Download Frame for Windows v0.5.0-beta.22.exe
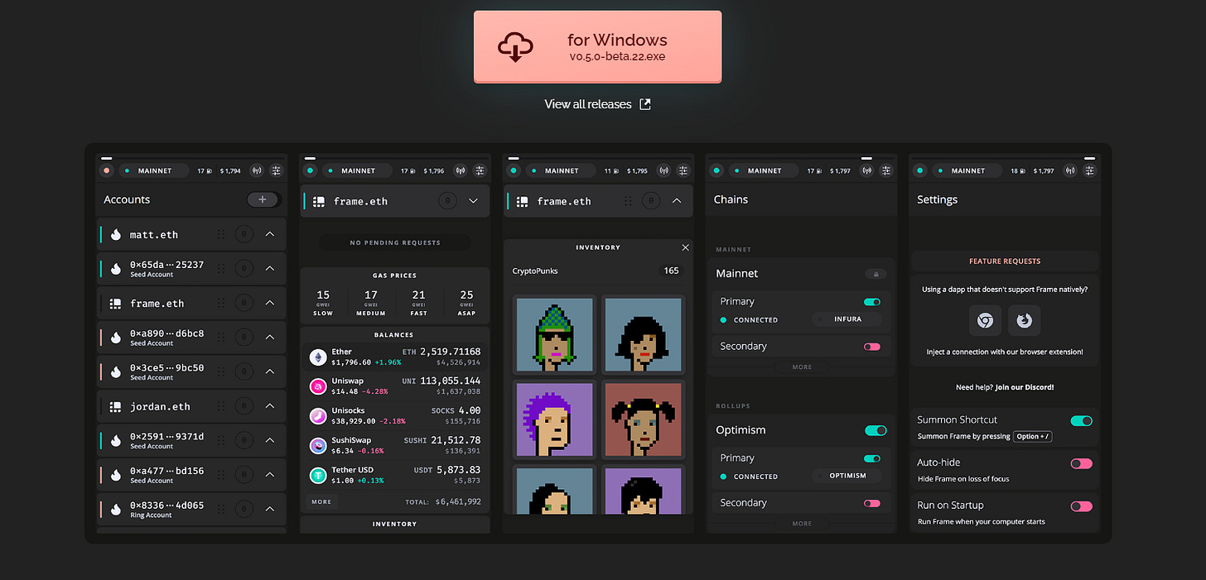The image size is (1206, 580). click(597, 47)
